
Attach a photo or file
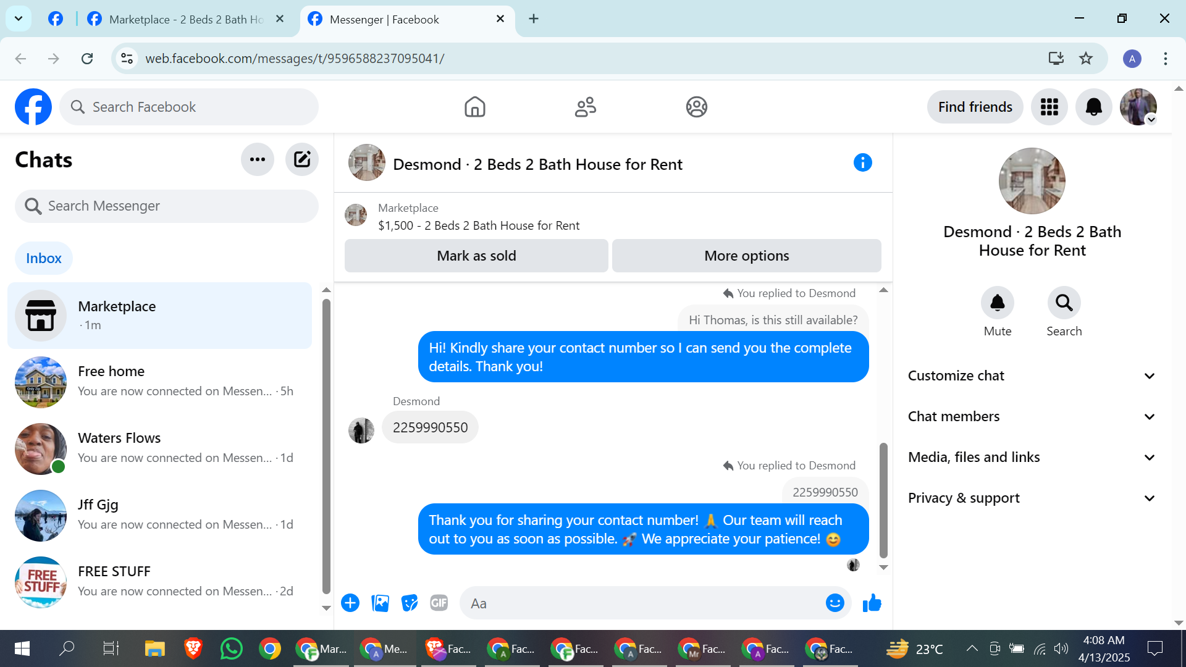(x=381, y=603)
